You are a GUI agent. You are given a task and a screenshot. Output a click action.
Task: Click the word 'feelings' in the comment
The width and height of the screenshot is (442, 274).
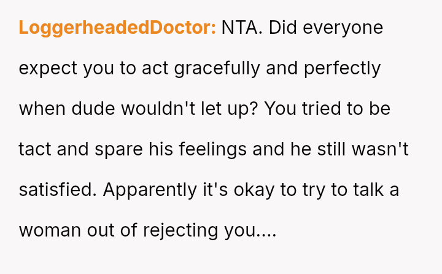coord(213,149)
